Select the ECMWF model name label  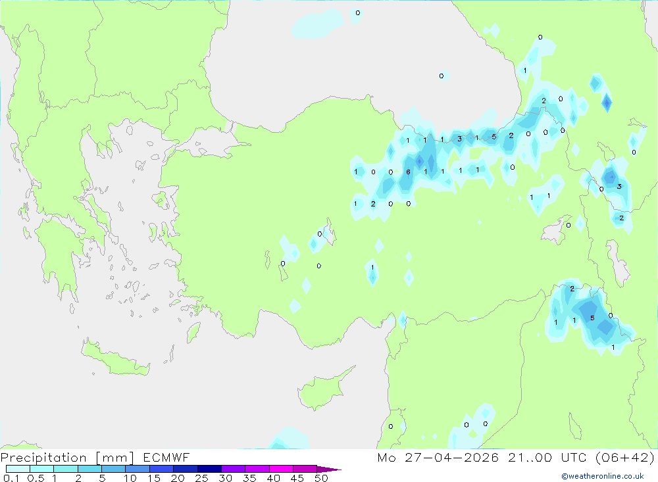[166, 457]
